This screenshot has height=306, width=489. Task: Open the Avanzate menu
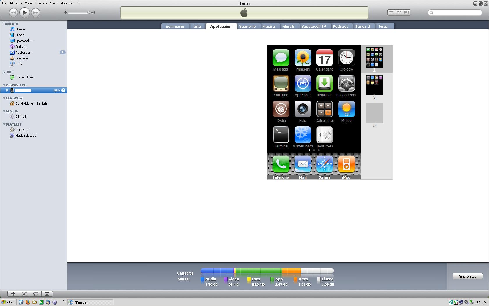point(68,3)
